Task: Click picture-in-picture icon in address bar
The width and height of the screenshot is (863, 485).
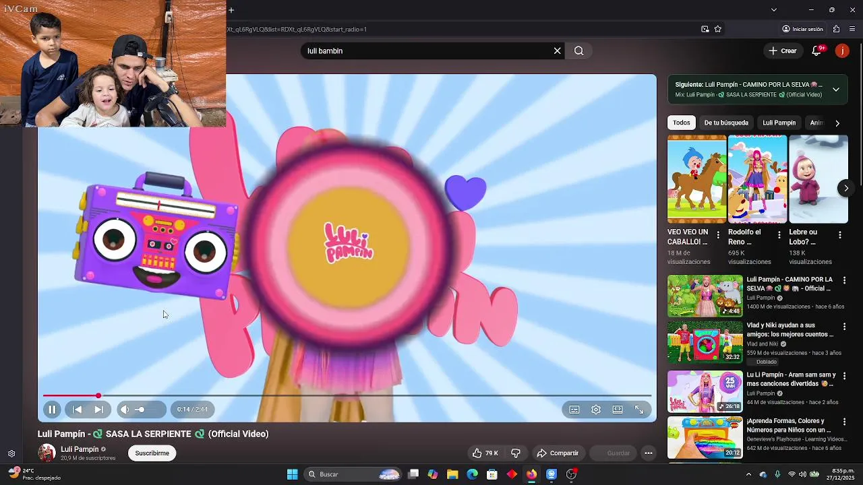Action: point(705,29)
